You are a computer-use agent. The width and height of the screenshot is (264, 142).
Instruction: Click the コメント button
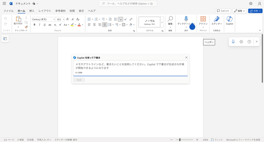click(223, 11)
